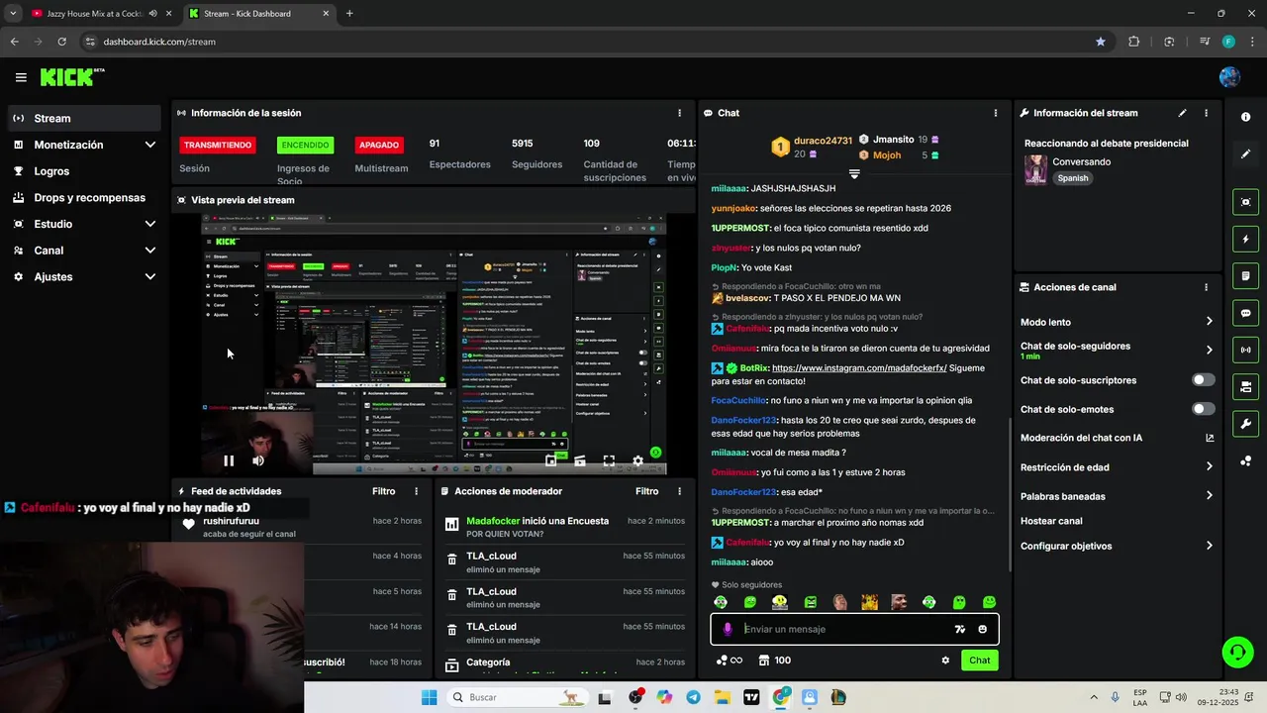Toggle Chat de solo-suscriptores switch

tap(1203, 380)
